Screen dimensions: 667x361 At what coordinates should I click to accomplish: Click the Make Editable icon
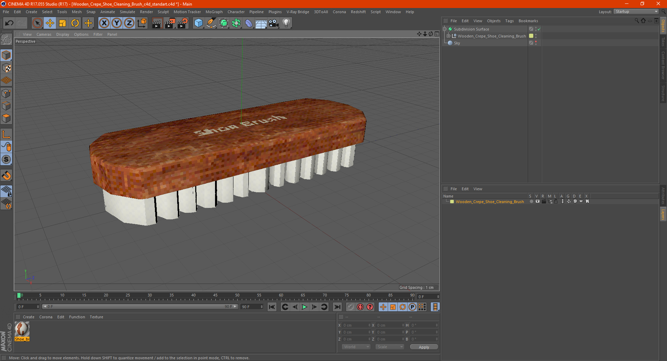[6, 40]
